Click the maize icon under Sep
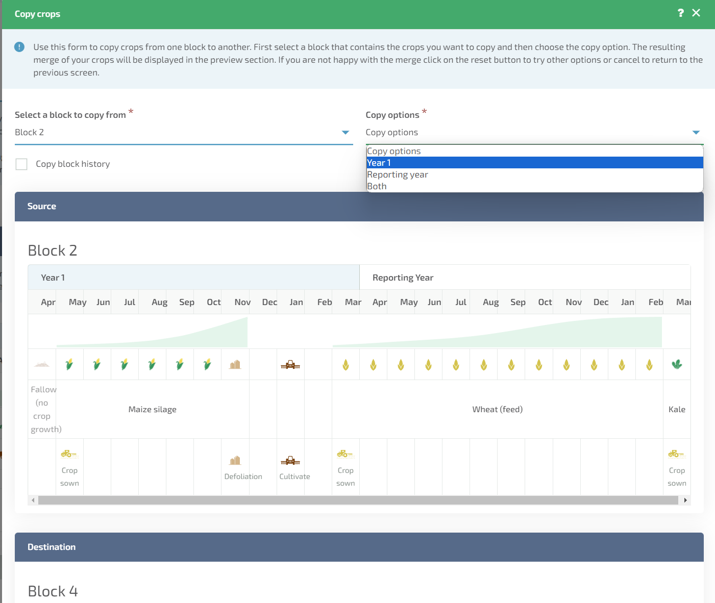Image resolution: width=715 pixels, height=603 pixels. 180,364
